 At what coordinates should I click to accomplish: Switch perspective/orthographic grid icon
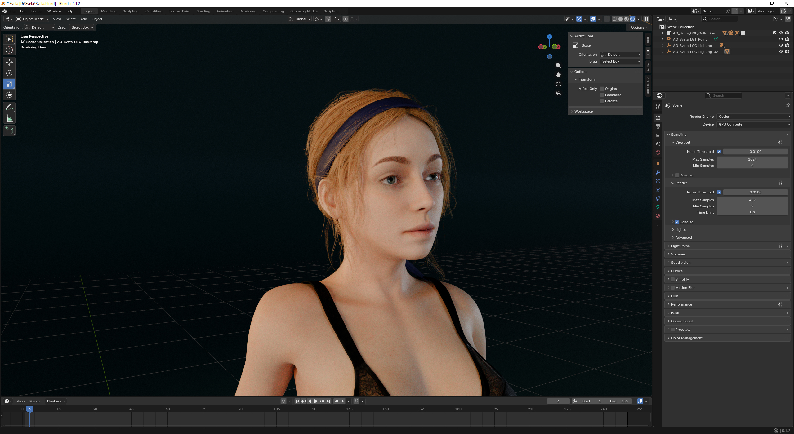(x=558, y=93)
